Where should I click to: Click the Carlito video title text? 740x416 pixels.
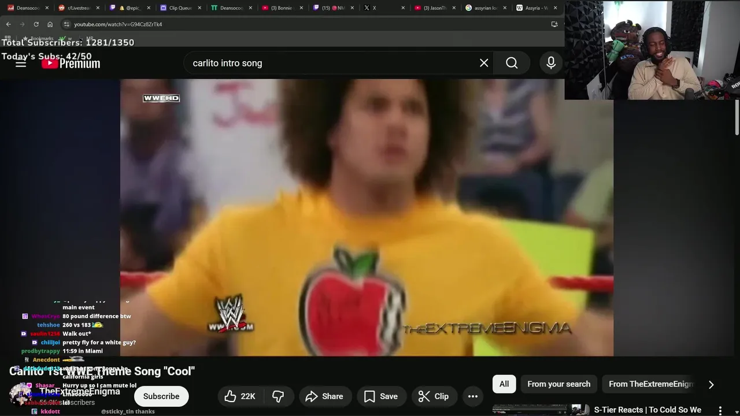102,371
